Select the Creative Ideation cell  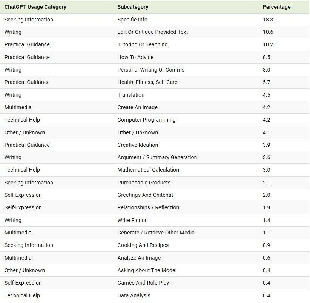pyautogui.click(x=138, y=145)
